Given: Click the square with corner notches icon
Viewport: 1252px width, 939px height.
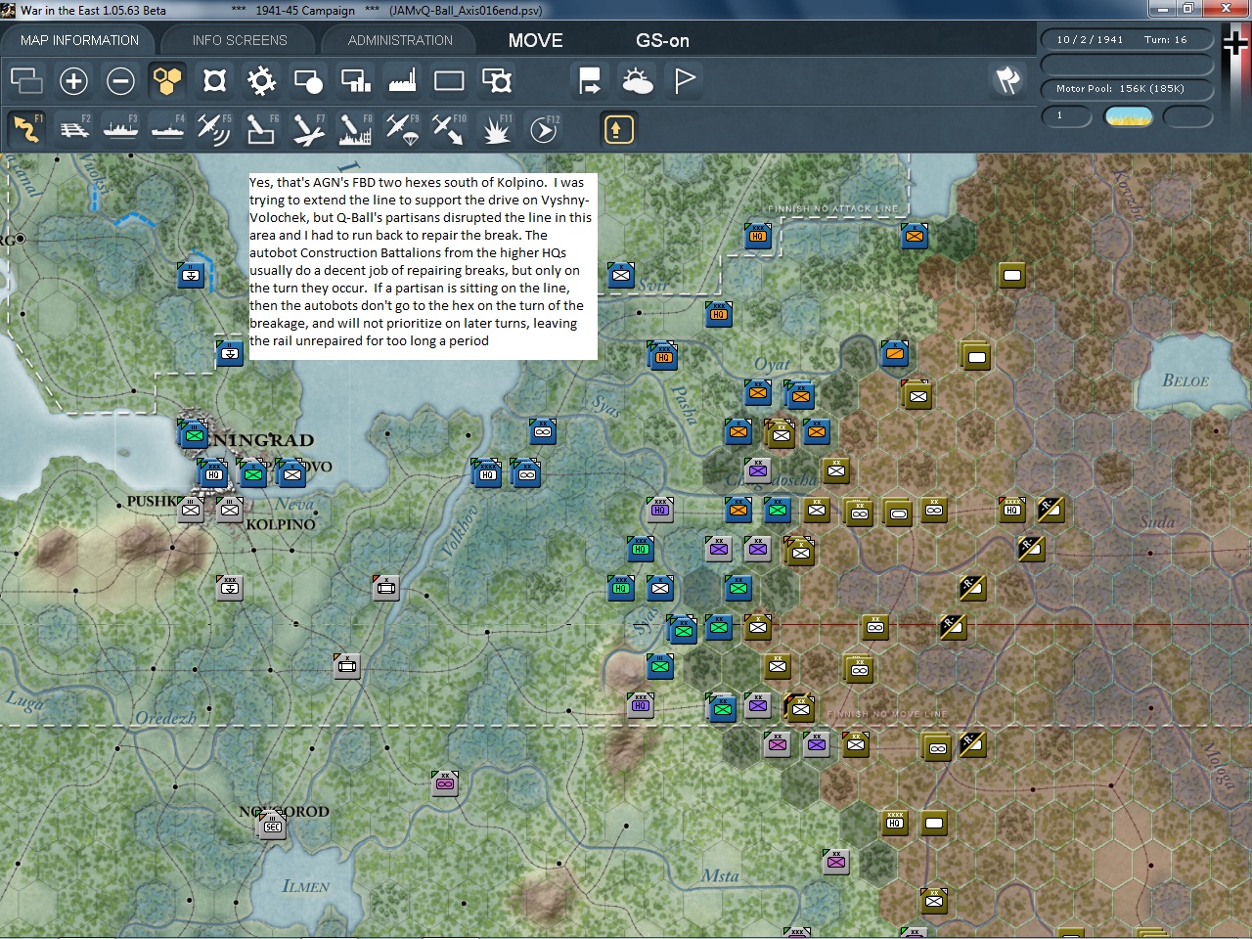Looking at the screenshot, I should click(214, 80).
